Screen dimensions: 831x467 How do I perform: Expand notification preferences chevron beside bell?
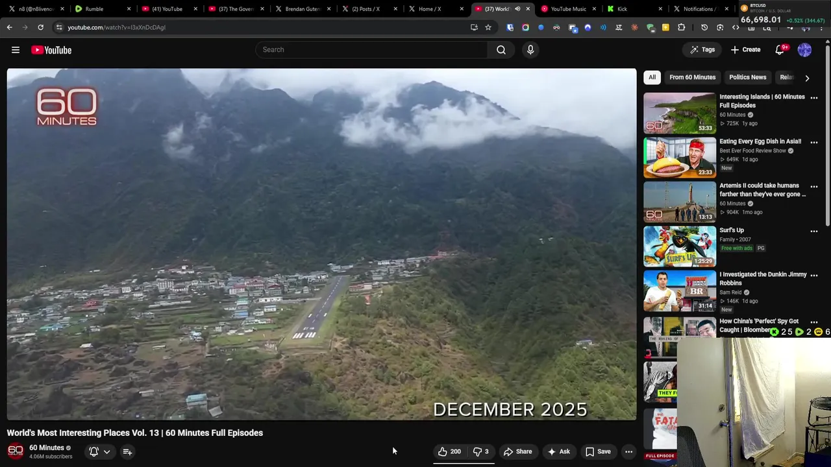click(106, 452)
